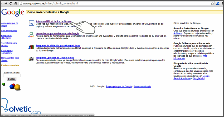Open 'Acerca de Google' sidebar link
224x117 pixels.
[x=9, y=31]
